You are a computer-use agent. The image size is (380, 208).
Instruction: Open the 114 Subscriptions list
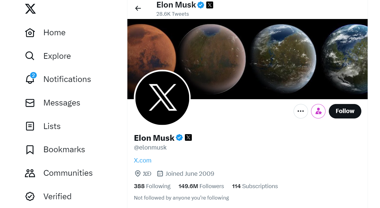tap(255, 186)
